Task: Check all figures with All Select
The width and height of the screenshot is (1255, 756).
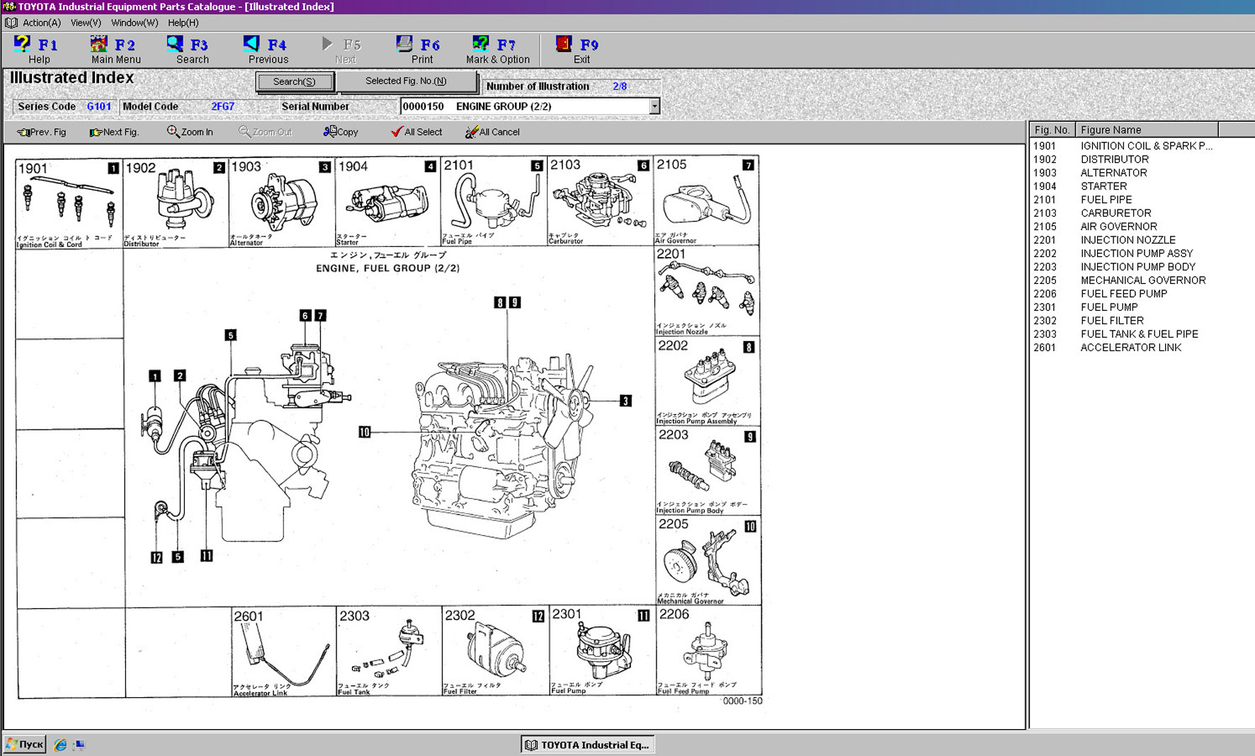Action: [416, 132]
